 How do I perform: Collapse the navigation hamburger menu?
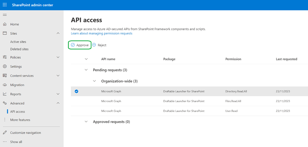[x=5, y=15]
